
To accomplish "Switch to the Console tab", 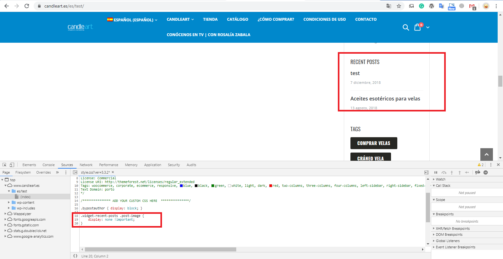I will point(49,165).
